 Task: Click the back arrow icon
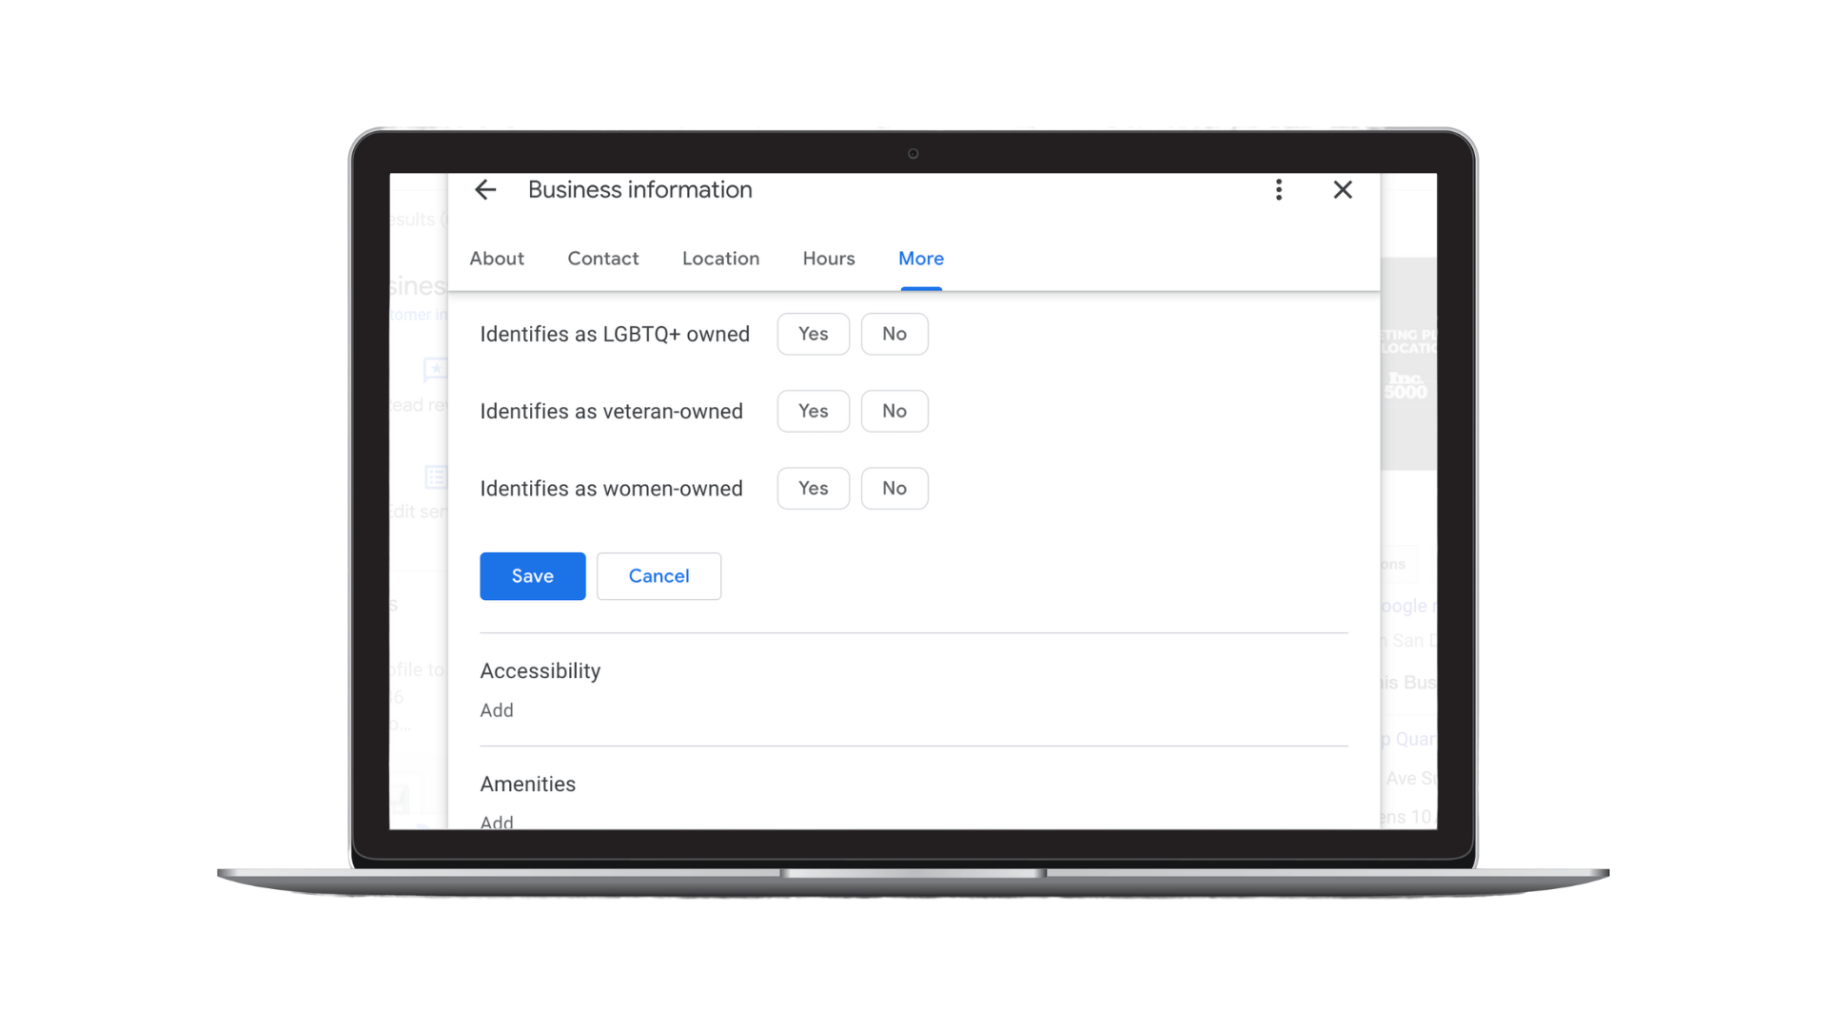485,190
